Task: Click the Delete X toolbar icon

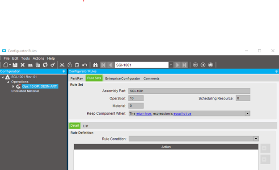Action: pos(23,65)
